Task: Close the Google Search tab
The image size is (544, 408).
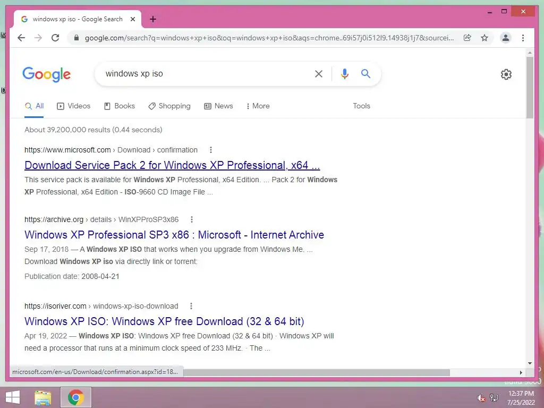Action: (x=132, y=19)
